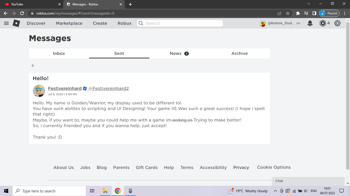Open Robux in the top navigation

pyautogui.click(x=125, y=23)
